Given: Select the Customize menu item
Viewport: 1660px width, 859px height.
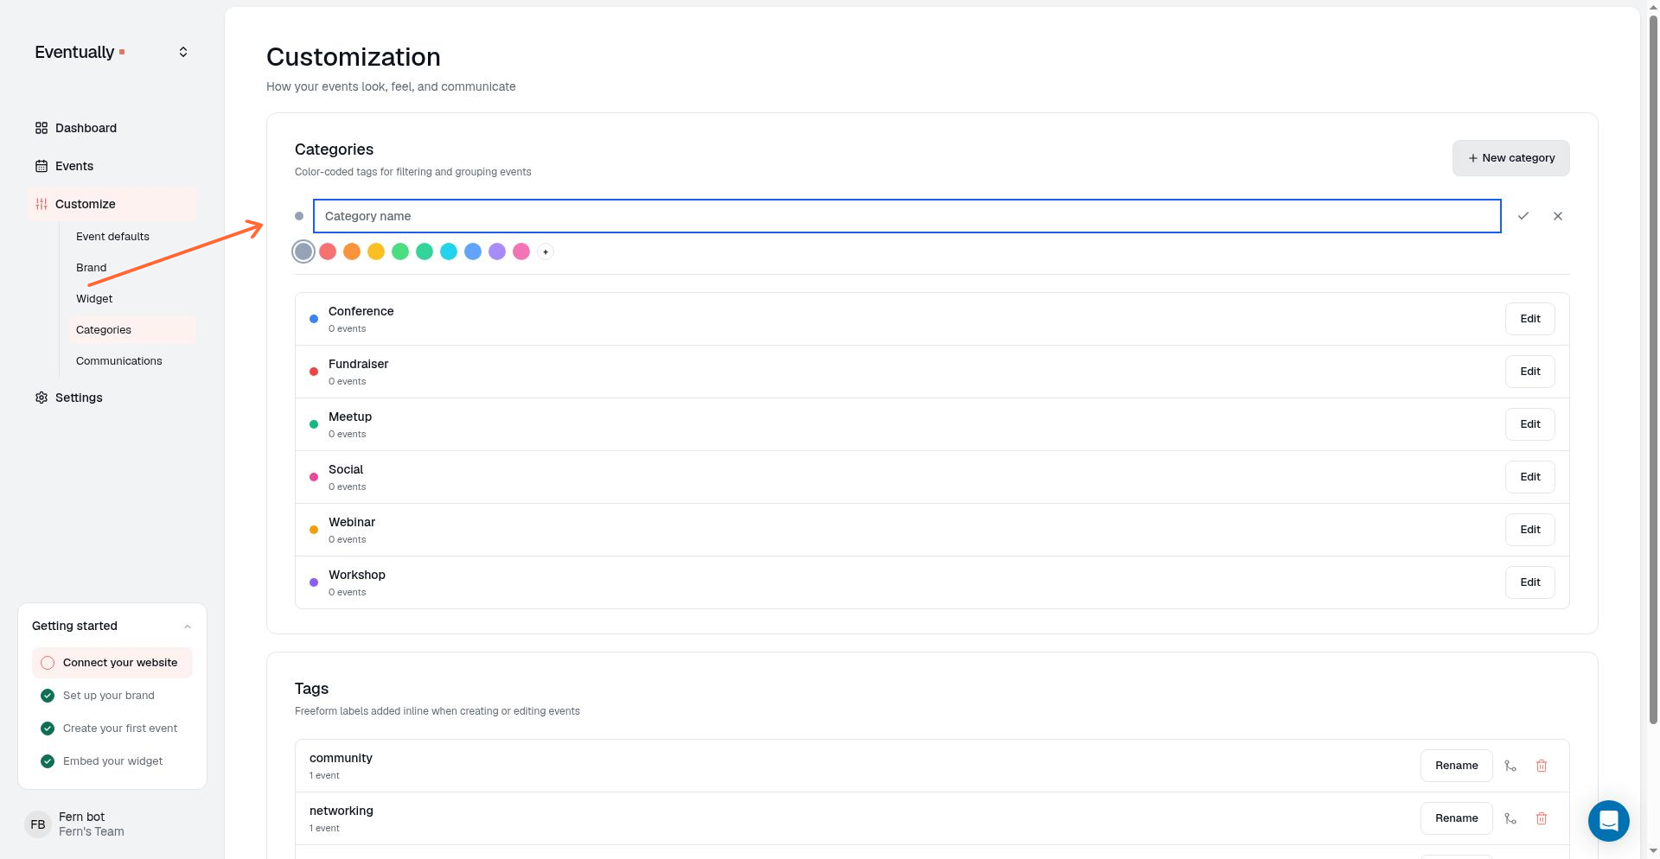Looking at the screenshot, I should click(x=112, y=204).
